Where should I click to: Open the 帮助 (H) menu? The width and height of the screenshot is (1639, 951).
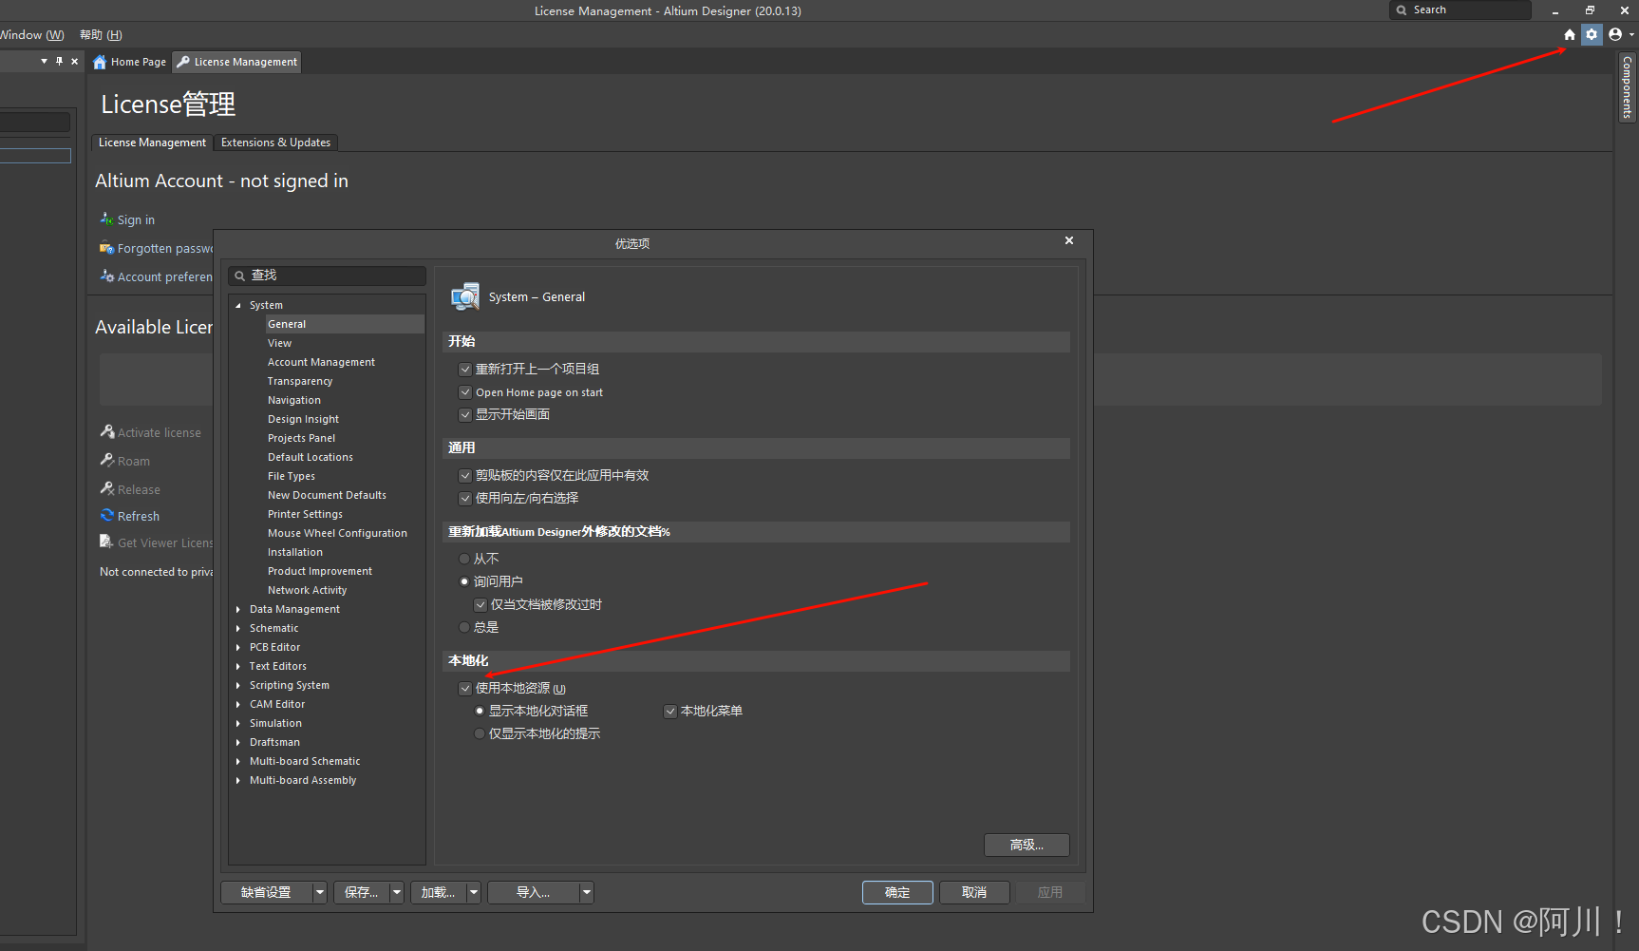[101, 35]
